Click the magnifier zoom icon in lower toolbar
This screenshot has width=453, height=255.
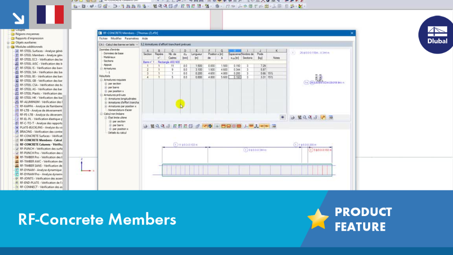pyautogui.click(x=157, y=126)
